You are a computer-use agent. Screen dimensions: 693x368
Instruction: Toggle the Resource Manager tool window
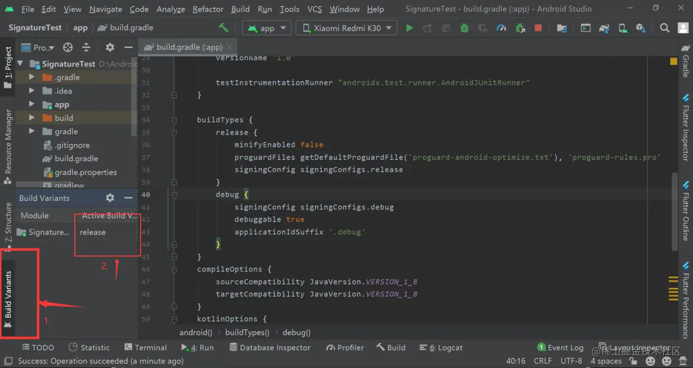[x=8, y=147]
